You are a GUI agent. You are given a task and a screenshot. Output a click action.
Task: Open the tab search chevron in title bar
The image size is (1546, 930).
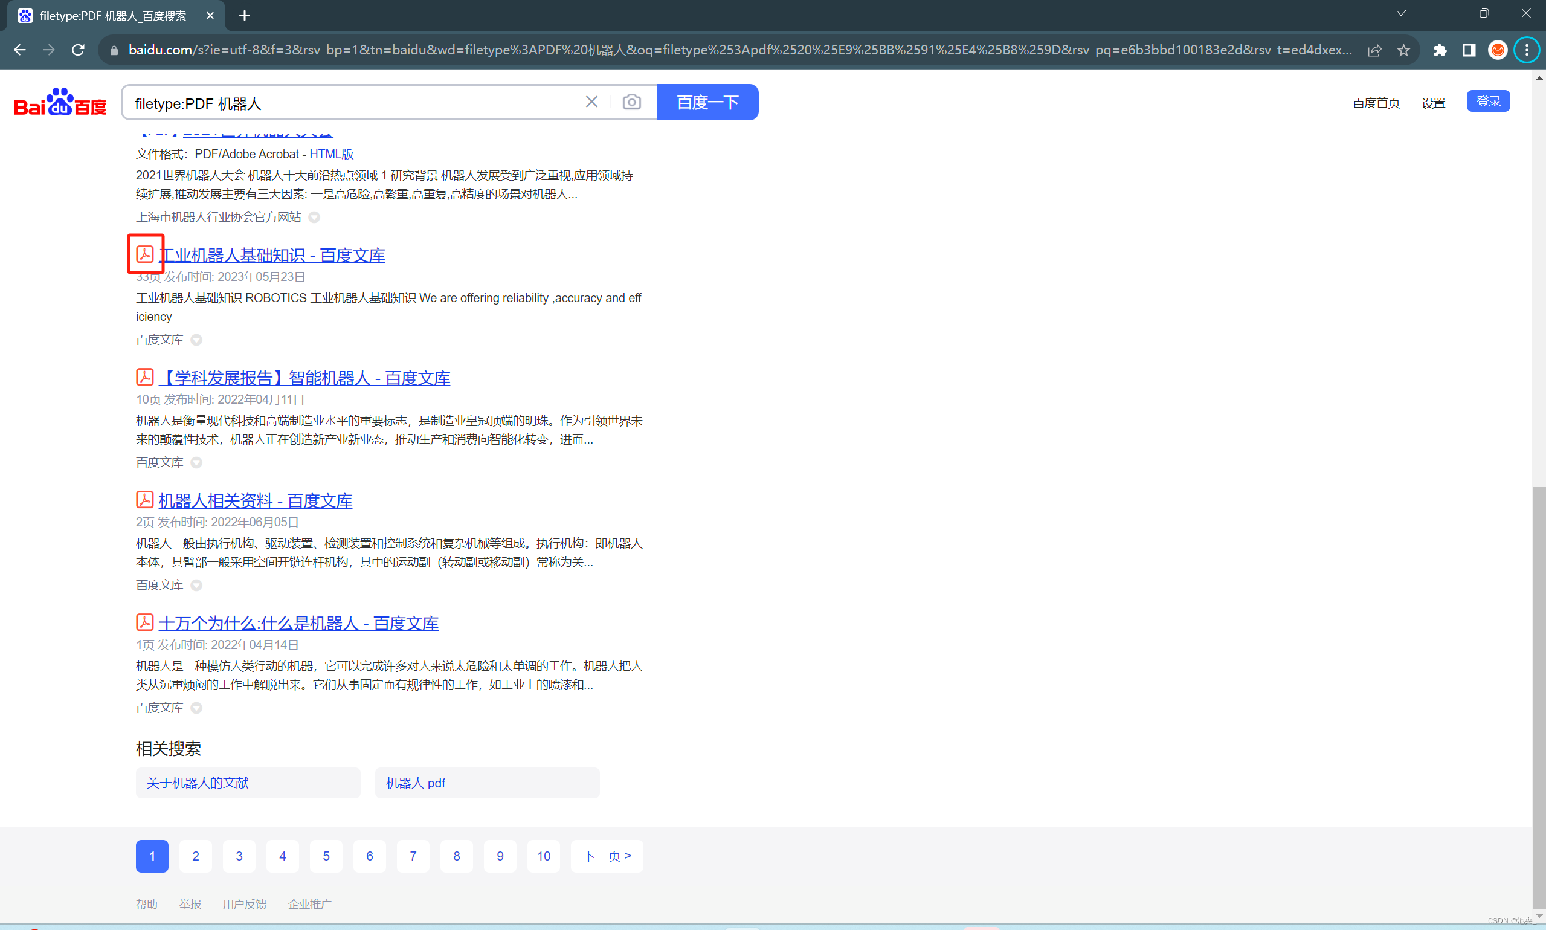(x=1400, y=13)
